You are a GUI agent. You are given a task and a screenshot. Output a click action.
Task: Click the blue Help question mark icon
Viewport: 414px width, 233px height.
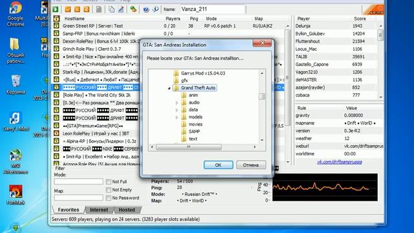click(146, 9)
